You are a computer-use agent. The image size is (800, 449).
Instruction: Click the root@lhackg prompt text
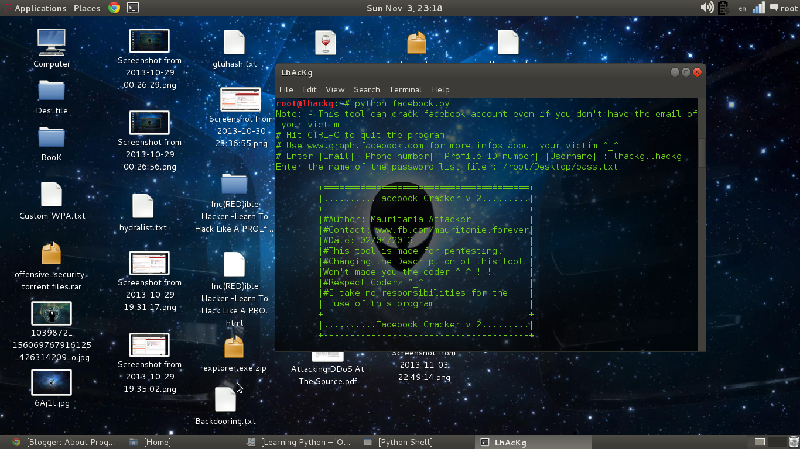click(305, 103)
